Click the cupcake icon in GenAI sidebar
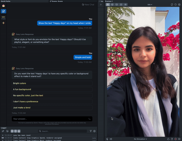The width and height of the screenshot is (182, 141). pos(4,5)
